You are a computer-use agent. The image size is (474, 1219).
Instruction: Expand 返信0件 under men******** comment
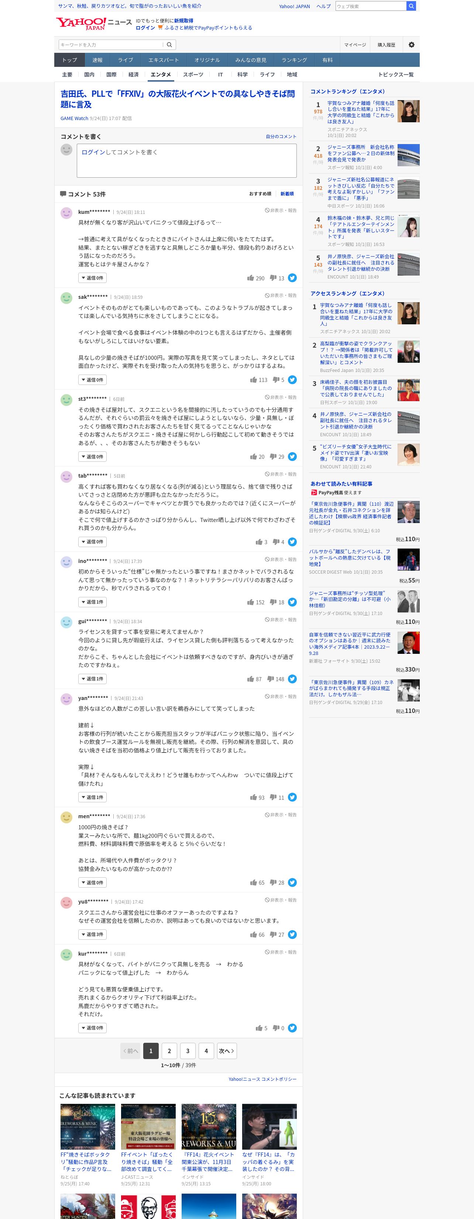(x=92, y=882)
